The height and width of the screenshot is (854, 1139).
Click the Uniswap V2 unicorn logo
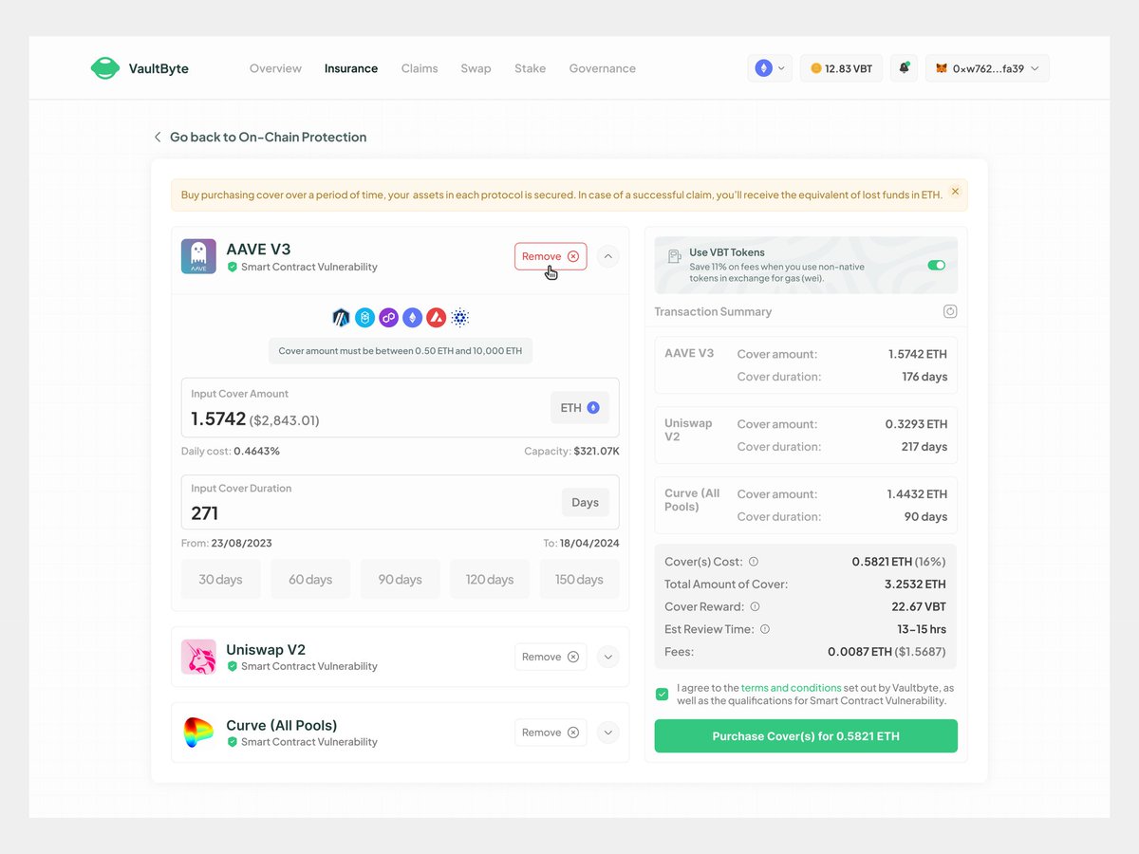click(198, 657)
